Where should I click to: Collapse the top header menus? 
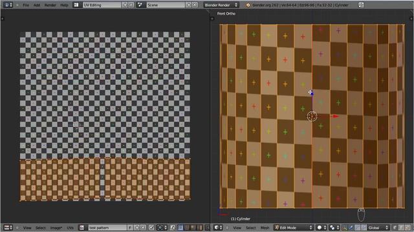point(17,5)
